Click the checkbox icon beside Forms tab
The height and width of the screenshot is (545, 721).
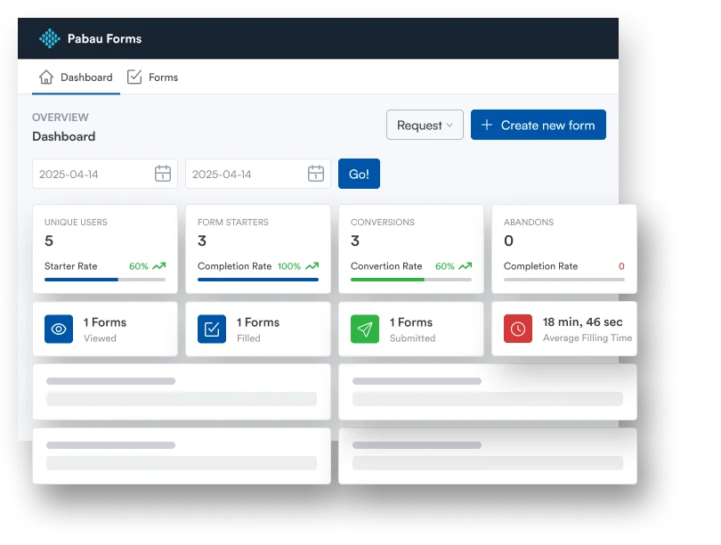coord(134,77)
